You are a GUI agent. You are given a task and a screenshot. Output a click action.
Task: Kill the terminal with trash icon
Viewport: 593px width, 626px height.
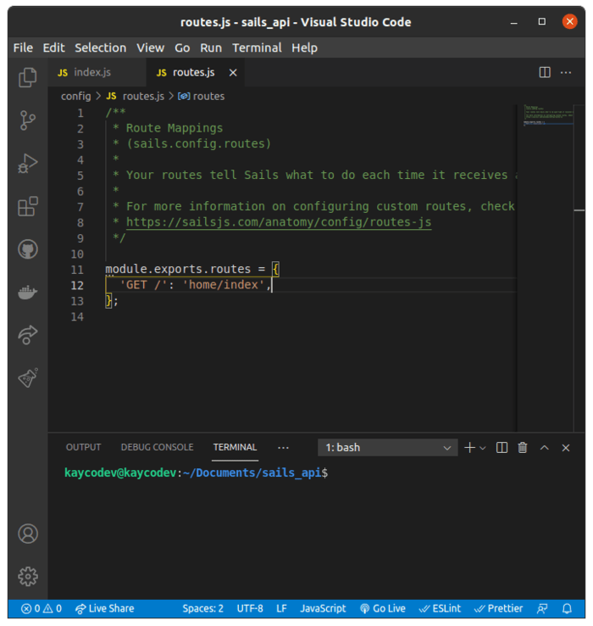click(523, 448)
